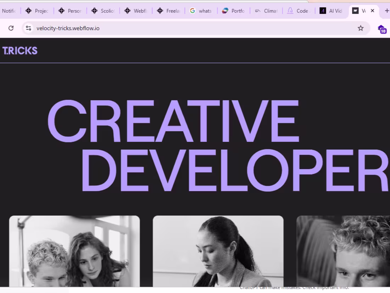Open the photo of woman with ponytail
Screen dimensions: 390x293
pyautogui.click(x=218, y=251)
